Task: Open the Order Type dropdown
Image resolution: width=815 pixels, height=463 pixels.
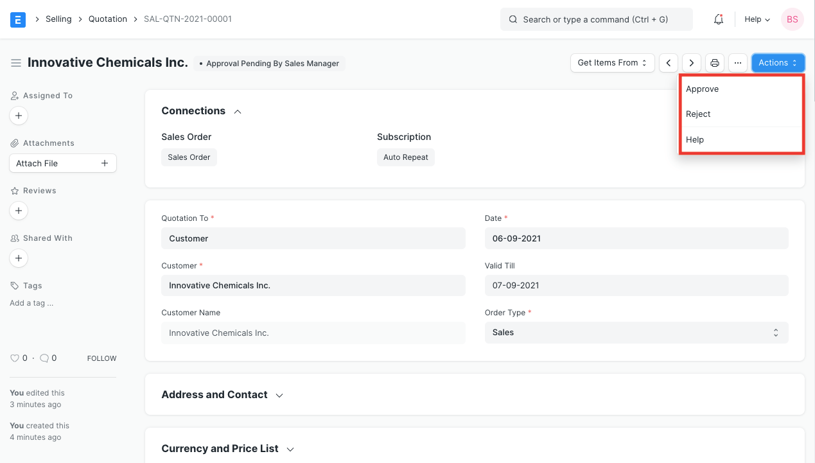Action: 636,332
